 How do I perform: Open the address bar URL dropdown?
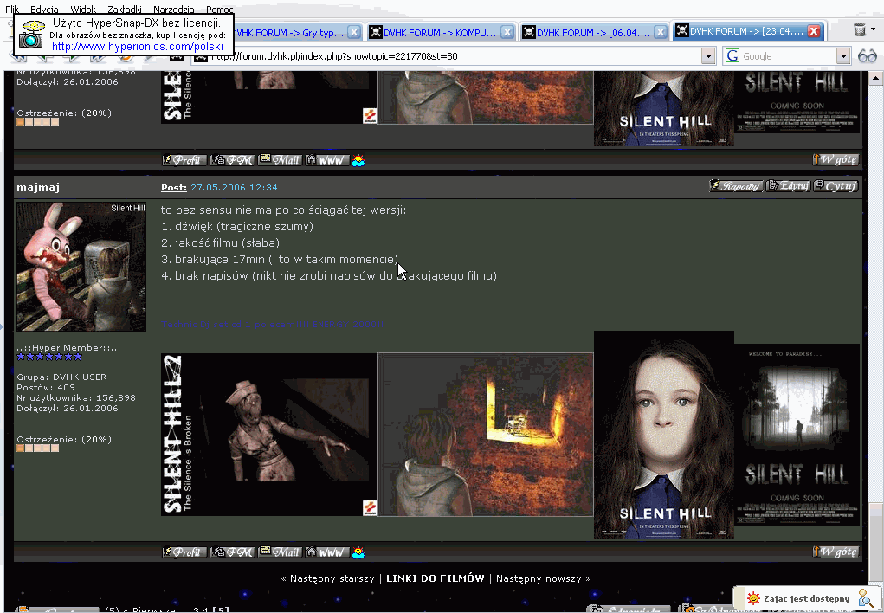[708, 56]
